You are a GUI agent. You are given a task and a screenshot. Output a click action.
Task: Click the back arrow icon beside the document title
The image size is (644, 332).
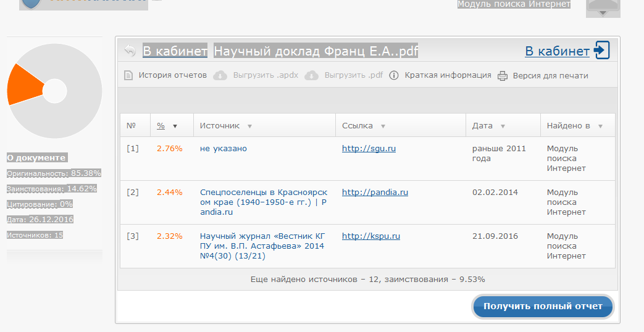(x=130, y=51)
